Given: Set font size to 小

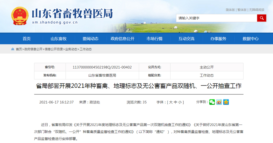Looking at the screenshot, I should pyautogui.click(x=179, y=102).
